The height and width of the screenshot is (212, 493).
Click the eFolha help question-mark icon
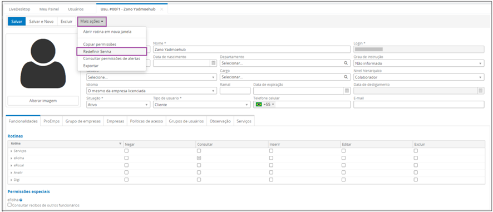pos(21,200)
